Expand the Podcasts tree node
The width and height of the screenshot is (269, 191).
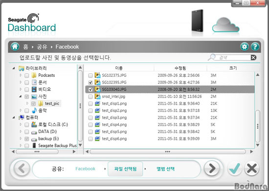tap(21, 75)
